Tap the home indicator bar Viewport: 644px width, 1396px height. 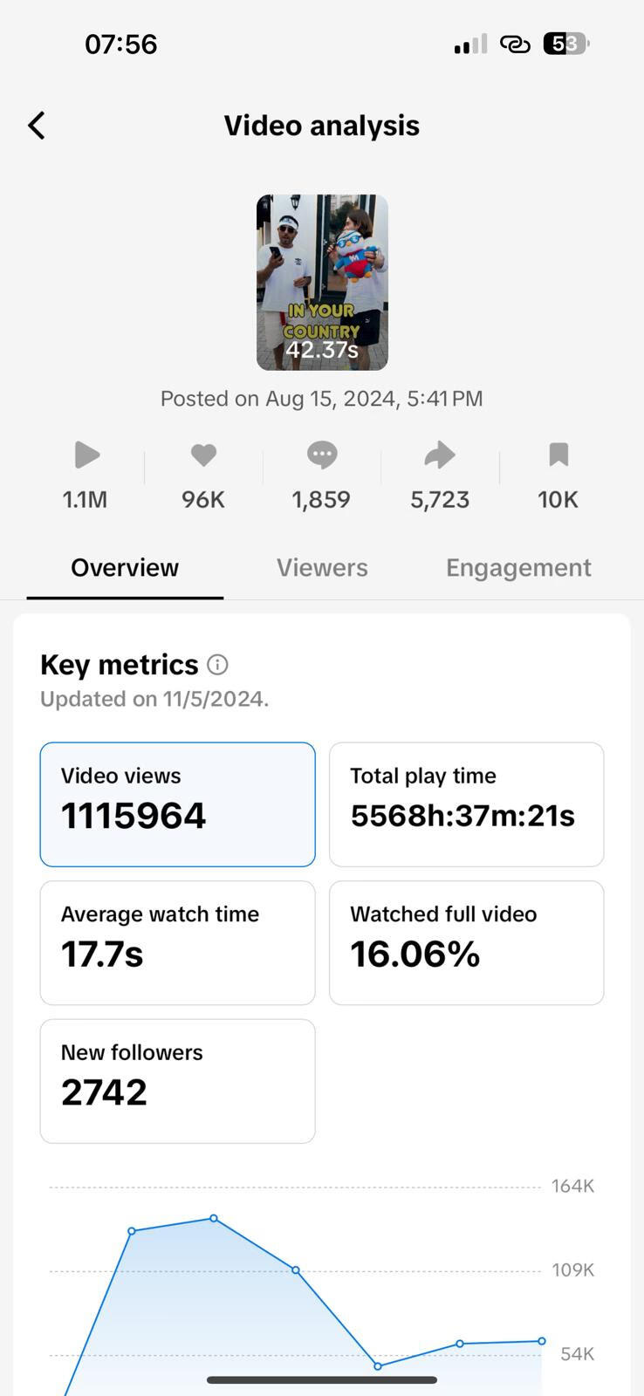click(322, 1380)
